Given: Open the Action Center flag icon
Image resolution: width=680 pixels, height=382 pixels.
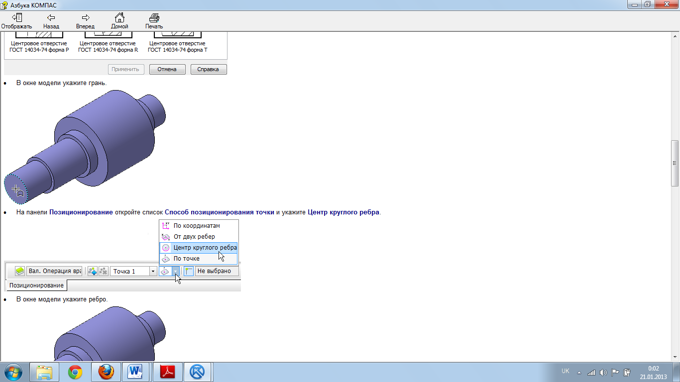Looking at the screenshot, I should 615,372.
